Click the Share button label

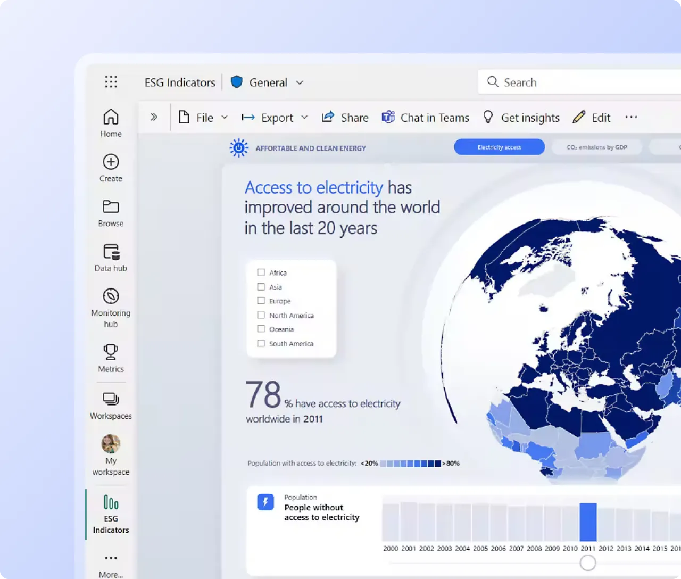pyautogui.click(x=355, y=118)
